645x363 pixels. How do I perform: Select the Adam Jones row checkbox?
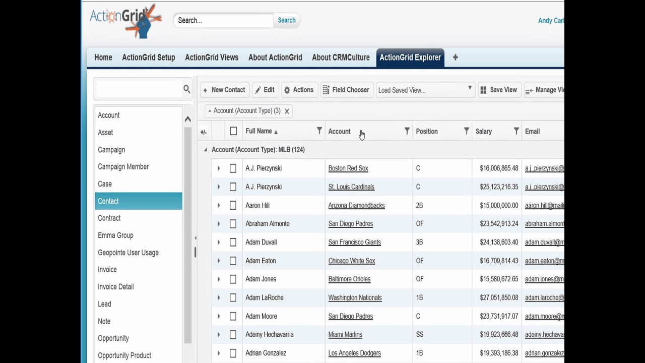233,279
